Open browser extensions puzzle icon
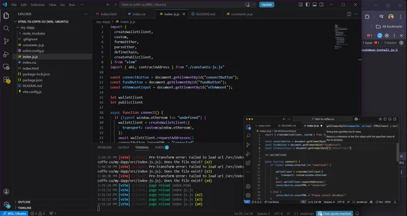The width and height of the screenshot is (407, 216). (x=367, y=17)
